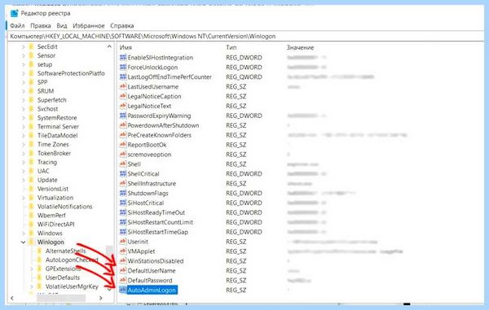The height and width of the screenshot is (310, 489).
Task: Select the Userinit string icon
Action: [123, 241]
